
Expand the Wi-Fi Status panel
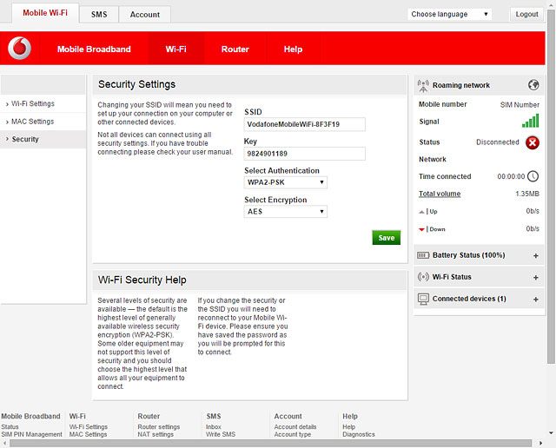coord(535,277)
